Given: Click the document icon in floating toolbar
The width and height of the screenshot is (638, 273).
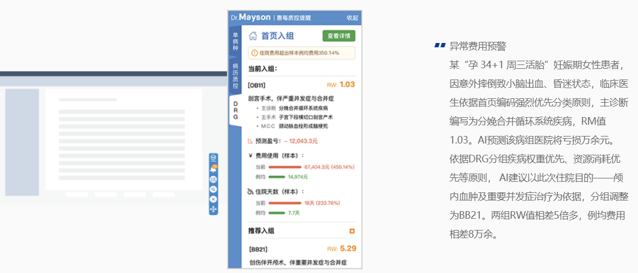Looking at the screenshot, I should tap(213, 179).
